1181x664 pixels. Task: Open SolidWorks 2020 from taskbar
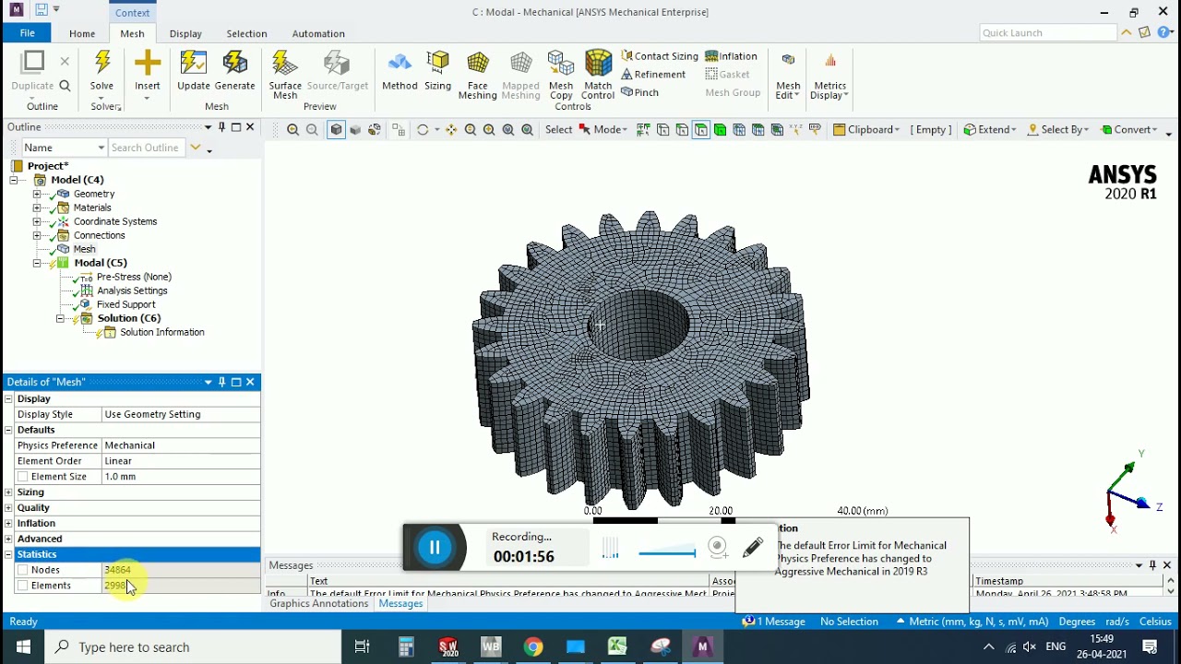pos(448,646)
